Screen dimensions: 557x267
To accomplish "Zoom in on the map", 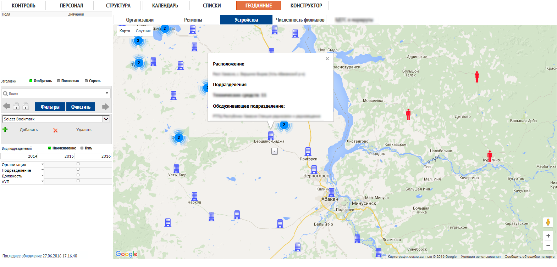I will 548,236.
